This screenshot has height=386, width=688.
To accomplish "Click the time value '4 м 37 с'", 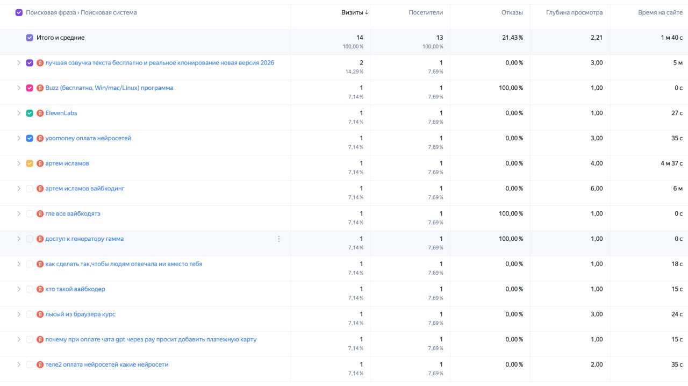I will pos(672,163).
